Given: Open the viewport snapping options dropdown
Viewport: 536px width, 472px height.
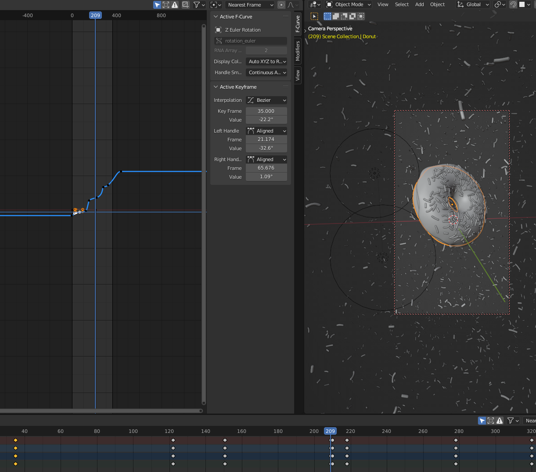Looking at the screenshot, I should (x=524, y=4).
